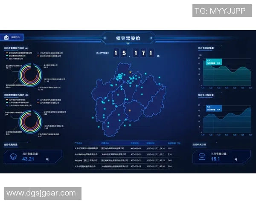
Task: Click the 当日运输量 22.3 tooltip on the chart
Action: 214,62
